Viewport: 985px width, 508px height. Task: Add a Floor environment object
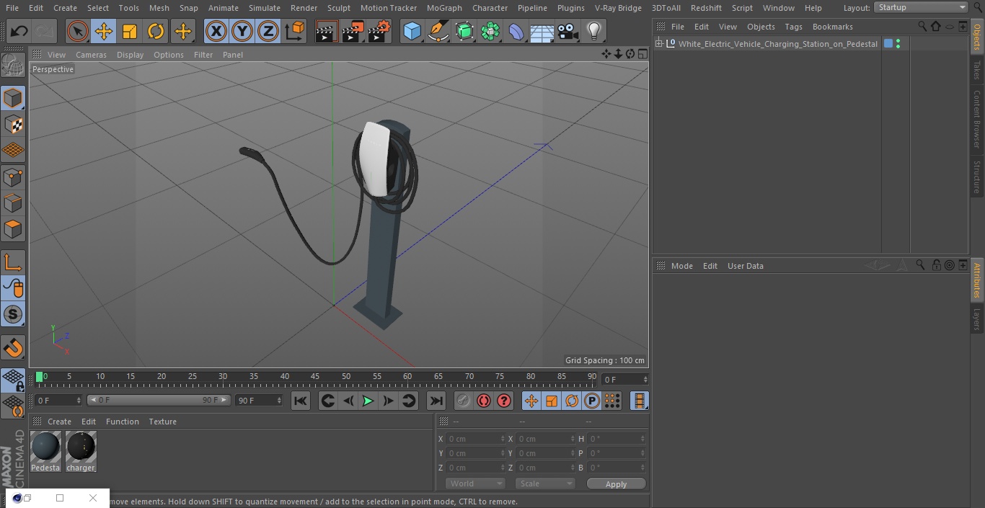[x=542, y=31]
